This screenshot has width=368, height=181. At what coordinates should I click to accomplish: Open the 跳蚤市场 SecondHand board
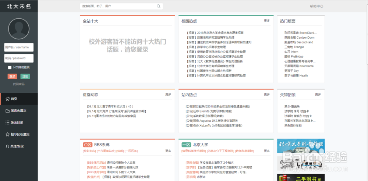coord(298,42)
